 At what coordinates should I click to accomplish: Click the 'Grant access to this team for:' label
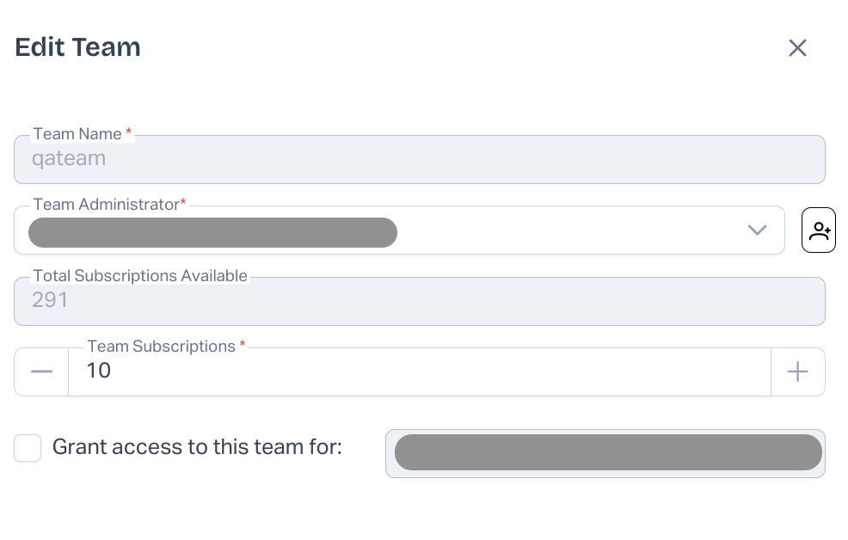pyautogui.click(x=197, y=447)
